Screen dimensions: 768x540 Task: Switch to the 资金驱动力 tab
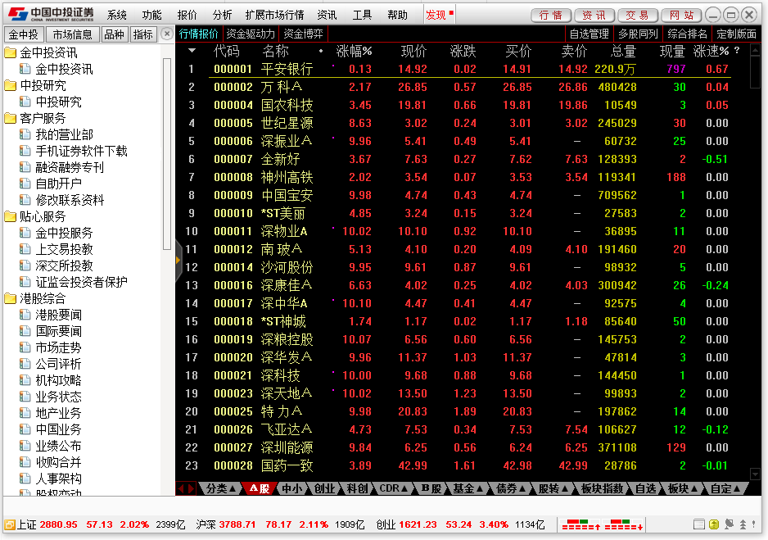coord(251,34)
